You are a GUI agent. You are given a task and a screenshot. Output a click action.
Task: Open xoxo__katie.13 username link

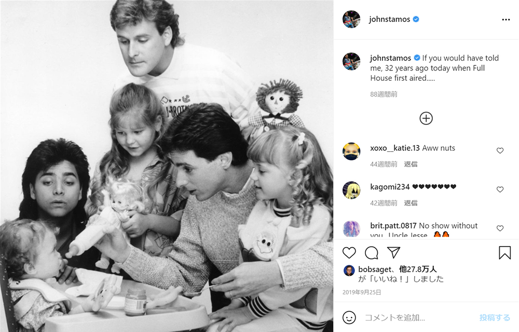pyautogui.click(x=395, y=148)
